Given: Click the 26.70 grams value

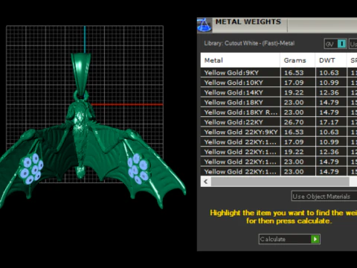Looking at the screenshot, I should [x=294, y=122].
